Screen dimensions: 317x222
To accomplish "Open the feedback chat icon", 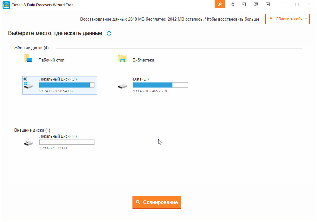I will 256,4.
